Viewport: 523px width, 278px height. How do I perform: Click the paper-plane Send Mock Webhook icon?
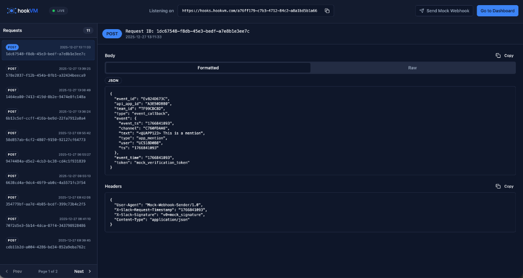(421, 11)
